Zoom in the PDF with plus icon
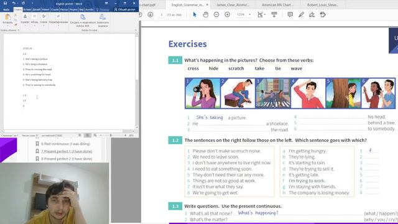The height and width of the screenshot is (224, 398). coord(227,15)
